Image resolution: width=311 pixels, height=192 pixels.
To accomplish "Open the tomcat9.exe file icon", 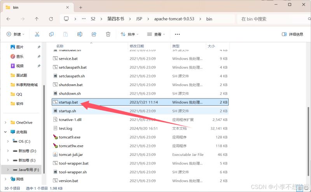I will pos(55,137).
